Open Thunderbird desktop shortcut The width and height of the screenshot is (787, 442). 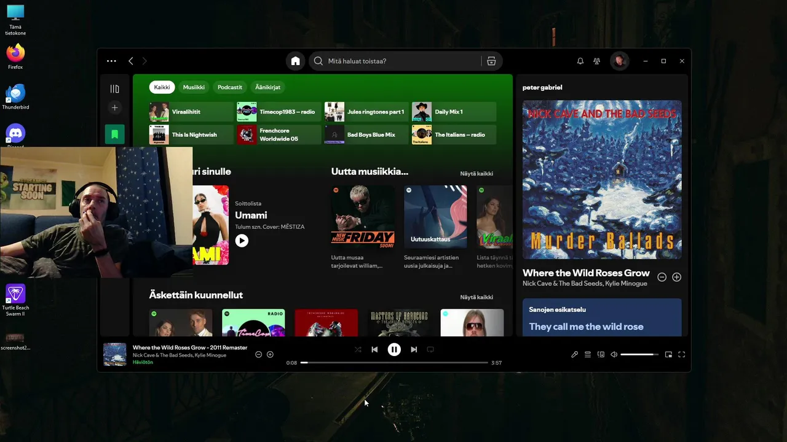[15, 97]
